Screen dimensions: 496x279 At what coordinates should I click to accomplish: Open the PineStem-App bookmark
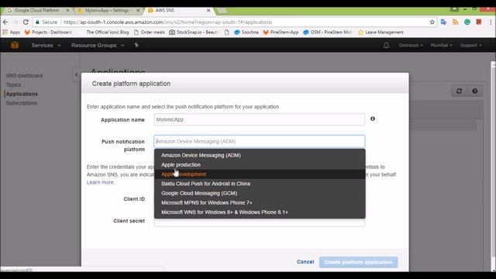(x=281, y=33)
